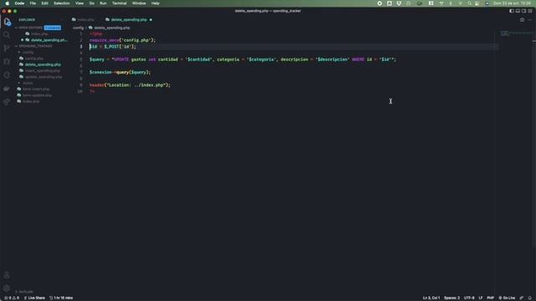Image resolution: width=536 pixels, height=301 pixels.
Task: Click the header Location line of code
Action: (130, 85)
